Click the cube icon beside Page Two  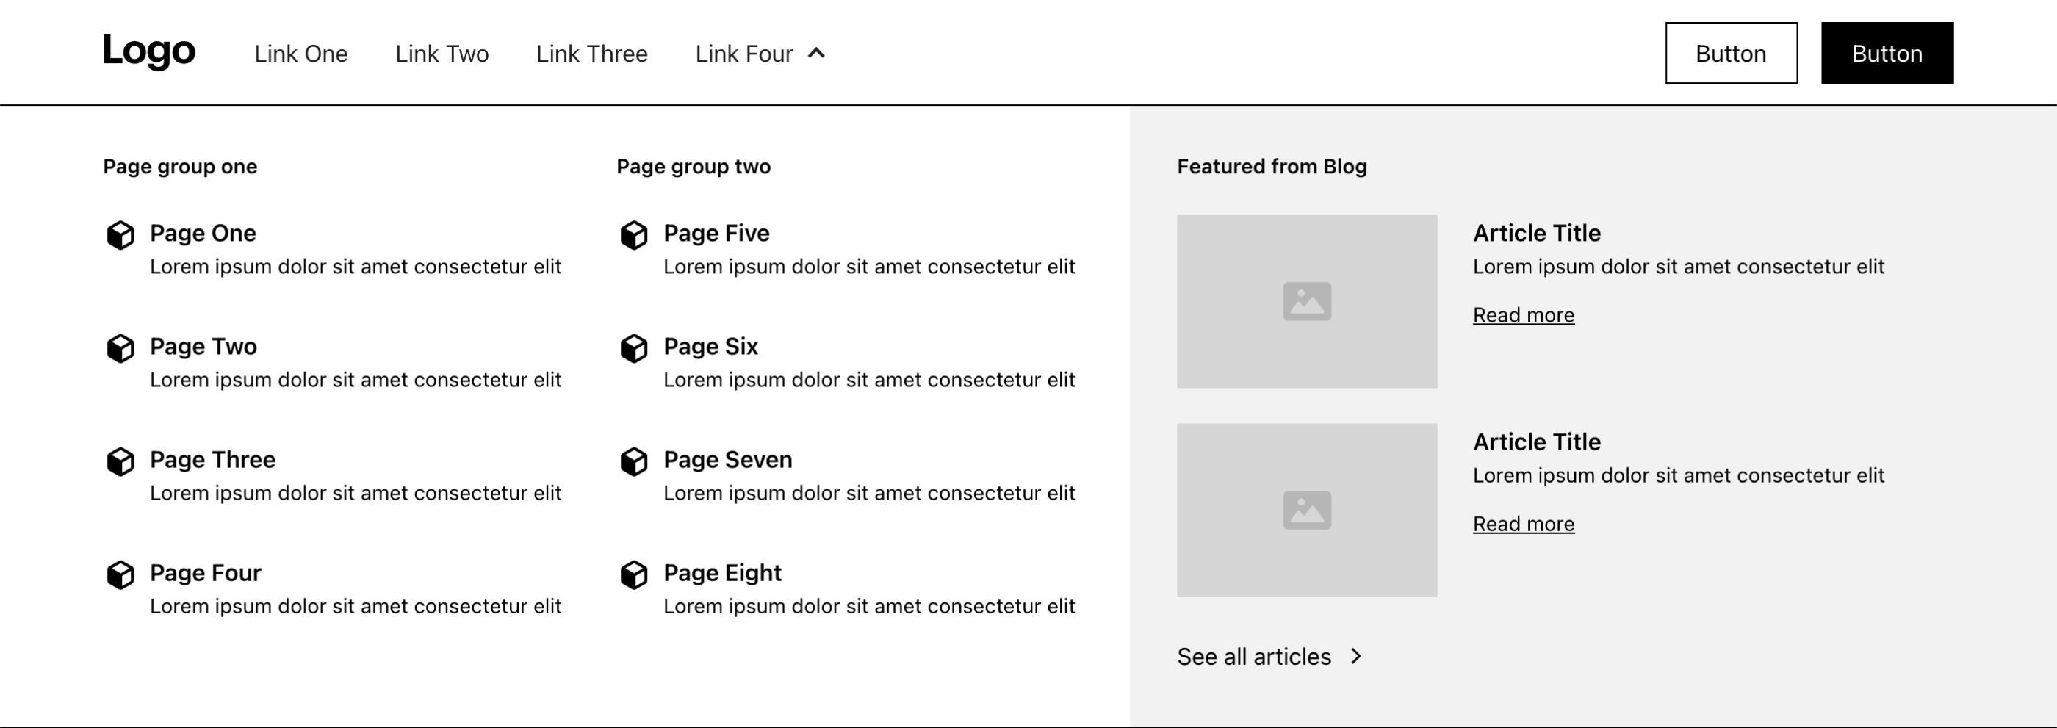[x=120, y=348]
